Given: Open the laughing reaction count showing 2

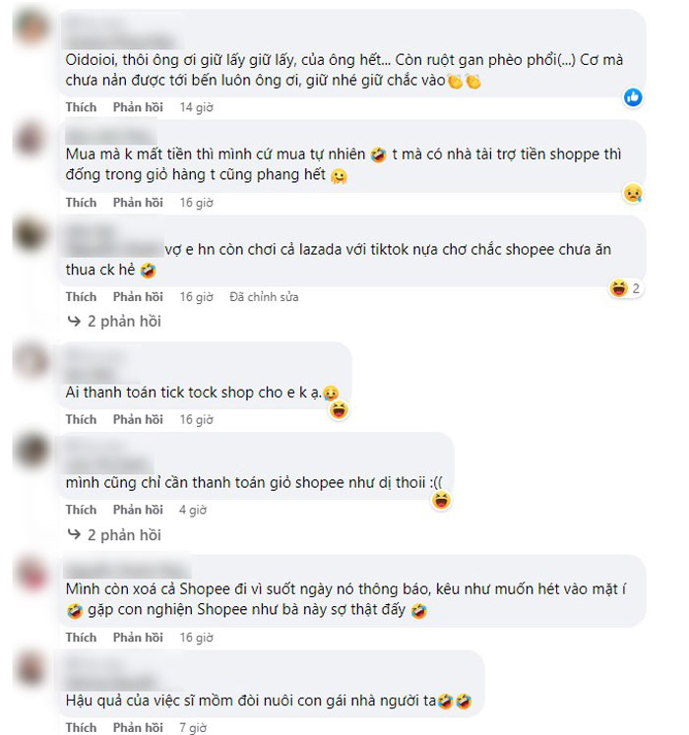Looking at the screenshot, I should point(626,288).
